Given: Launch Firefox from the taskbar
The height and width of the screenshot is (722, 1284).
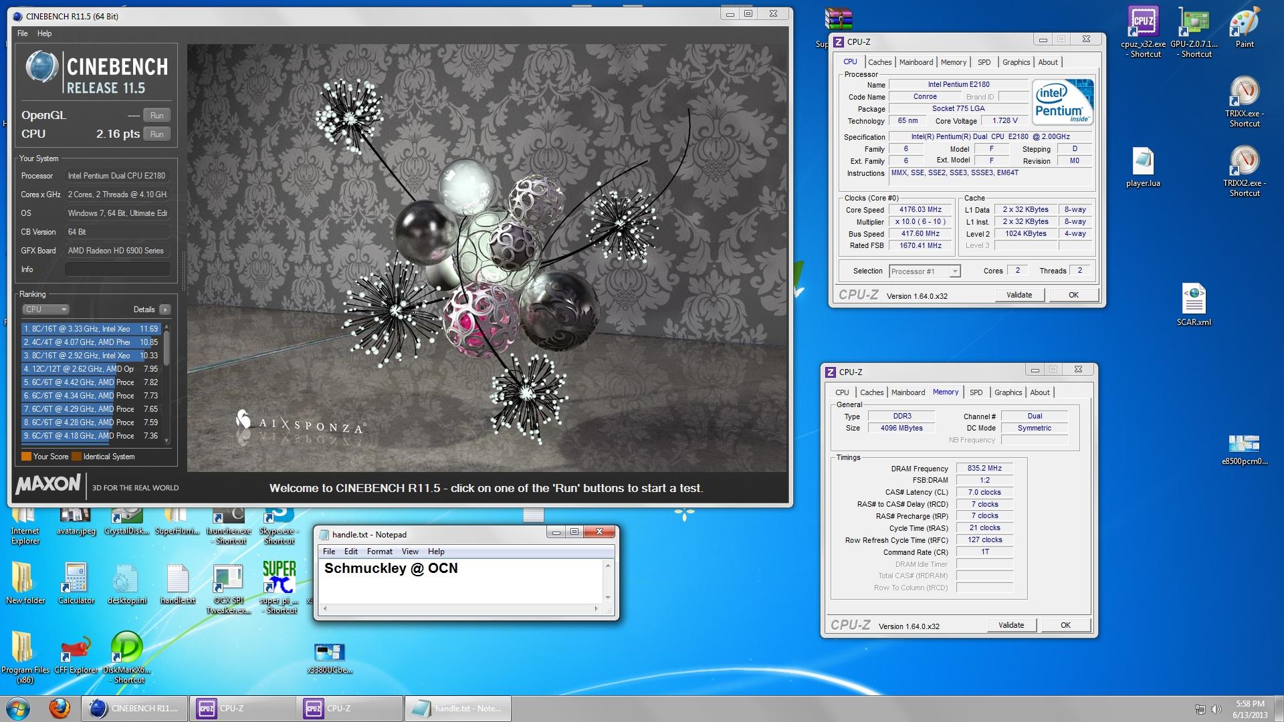Looking at the screenshot, I should click(x=60, y=708).
